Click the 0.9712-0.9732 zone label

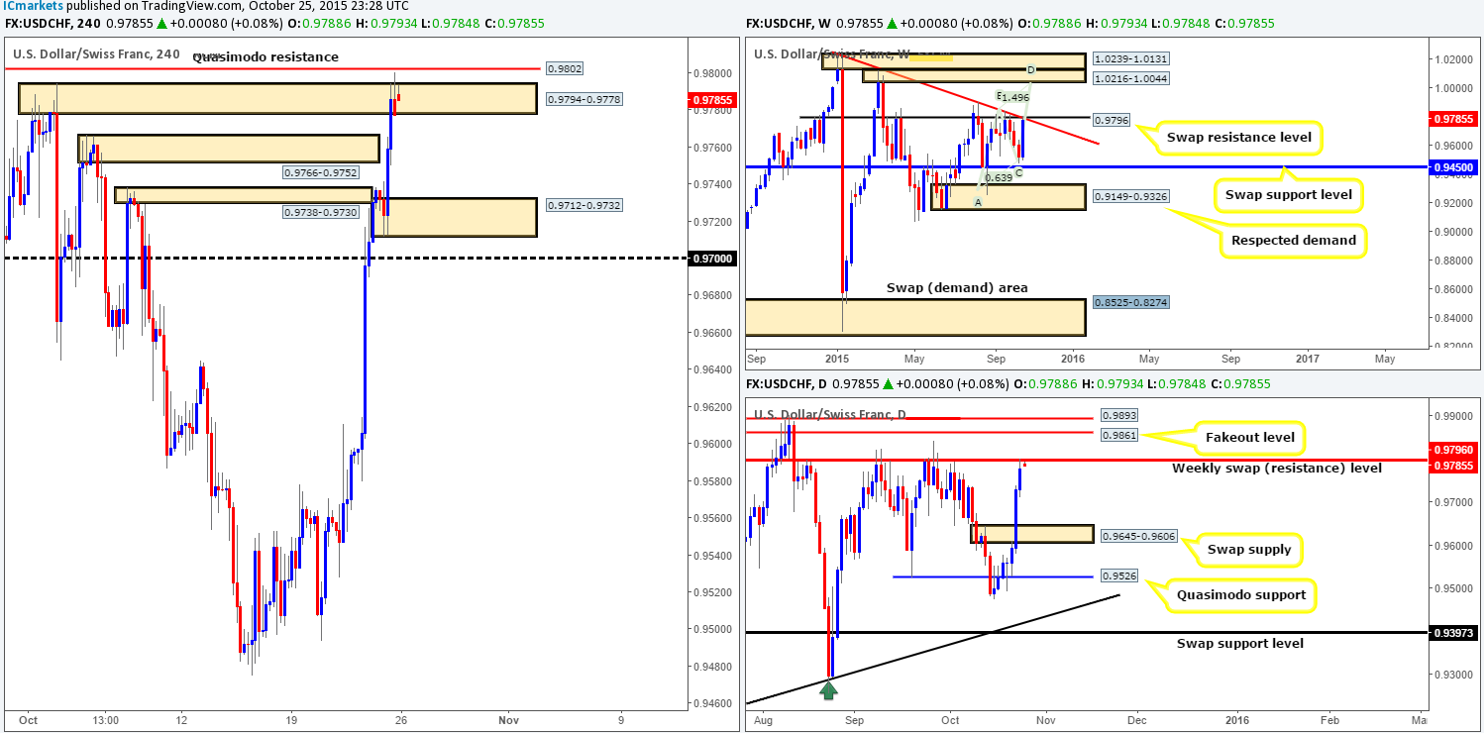[x=585, y=205]
